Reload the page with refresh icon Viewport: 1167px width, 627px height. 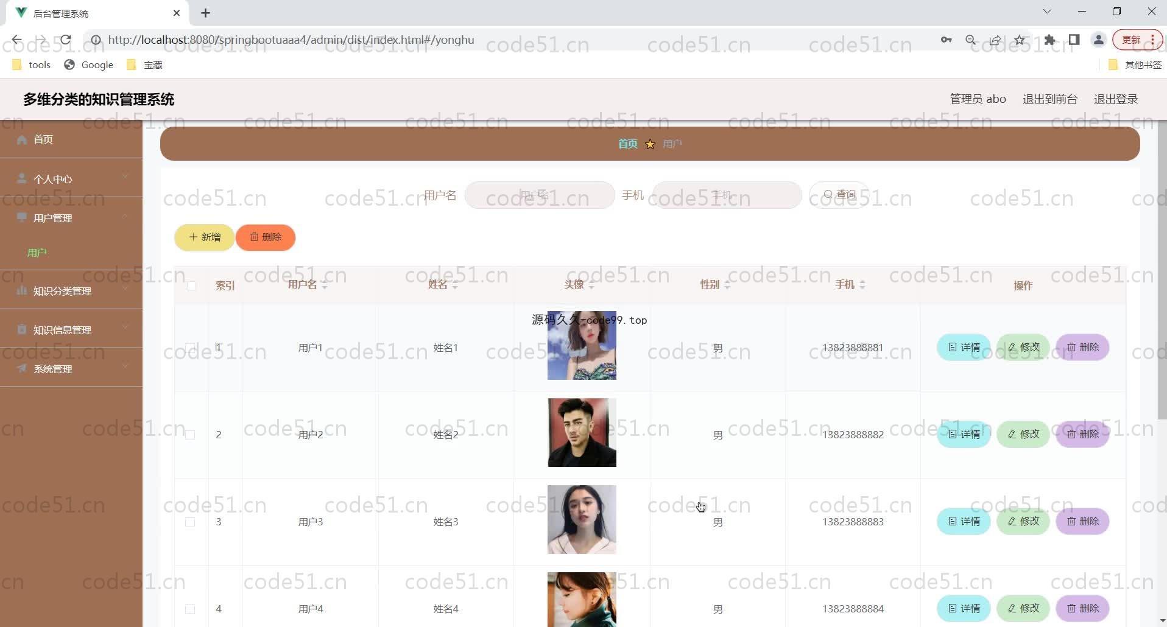pos(66,40)
